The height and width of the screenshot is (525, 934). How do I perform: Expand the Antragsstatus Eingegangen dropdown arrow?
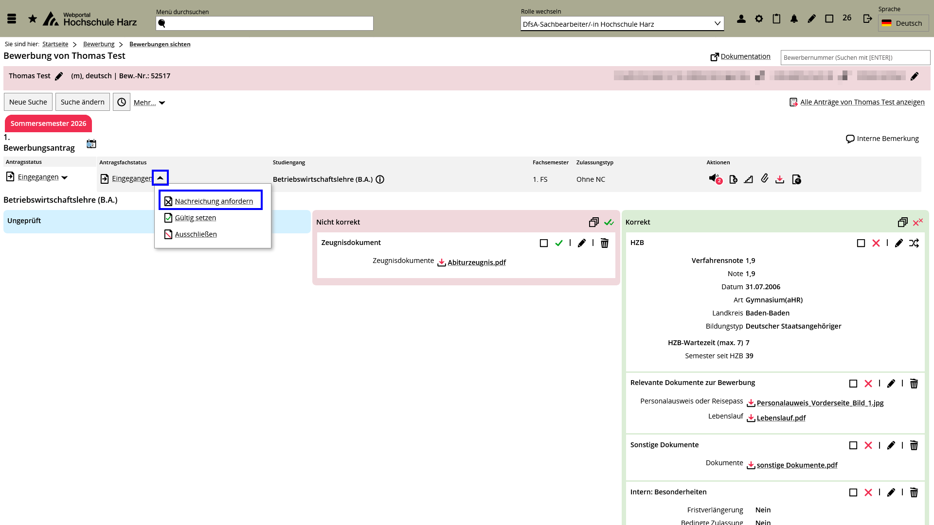[x=65, y=177]
